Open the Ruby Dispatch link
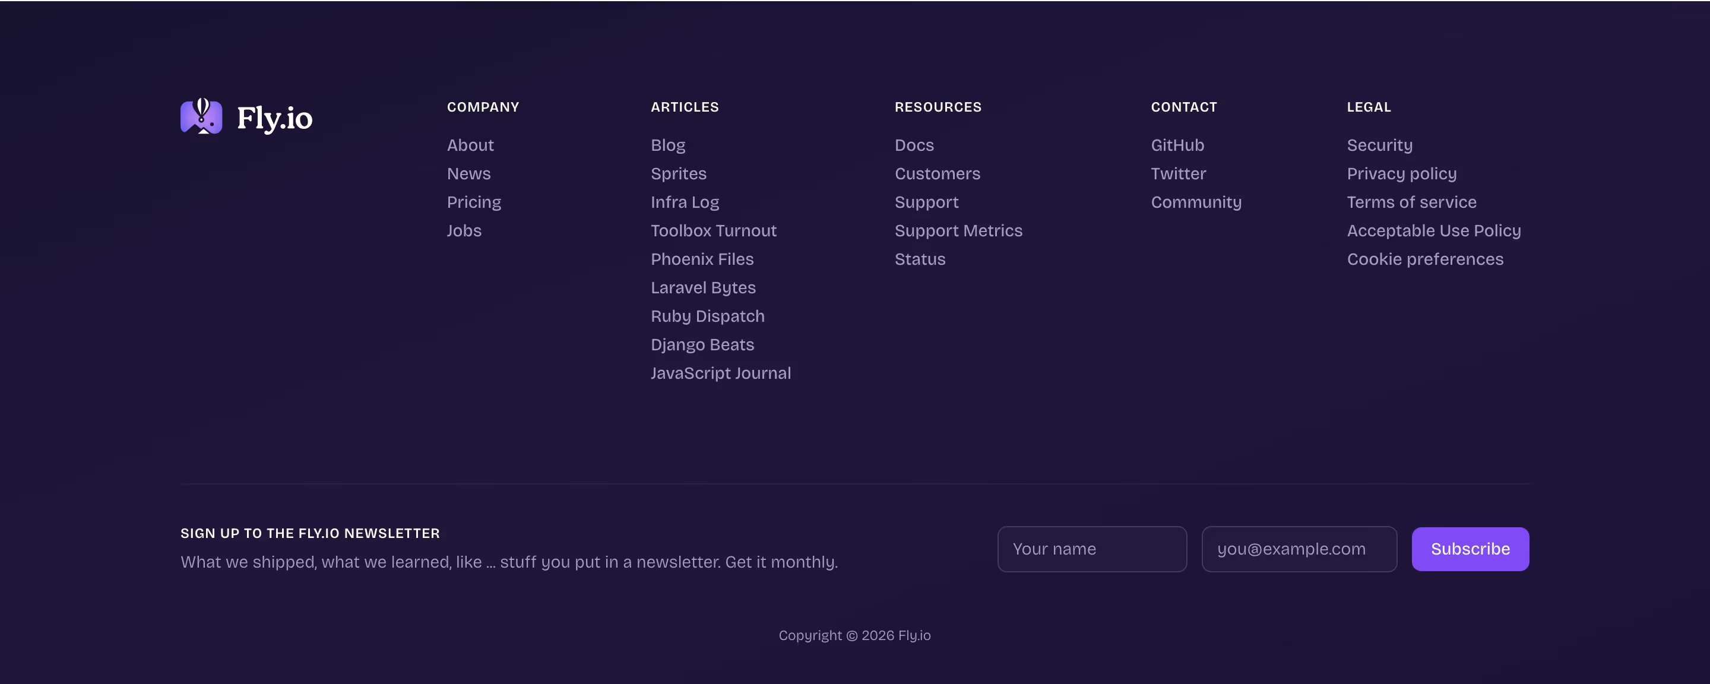Viewport: 1710px width, 684px height. [x=708, y=316]
